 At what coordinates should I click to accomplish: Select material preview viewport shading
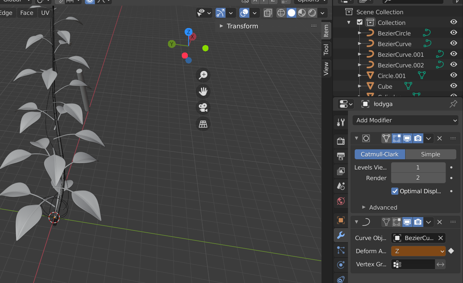click(302, 13)
